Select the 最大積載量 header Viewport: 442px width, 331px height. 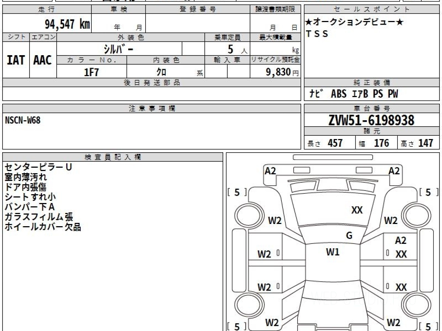click(275, 37)
